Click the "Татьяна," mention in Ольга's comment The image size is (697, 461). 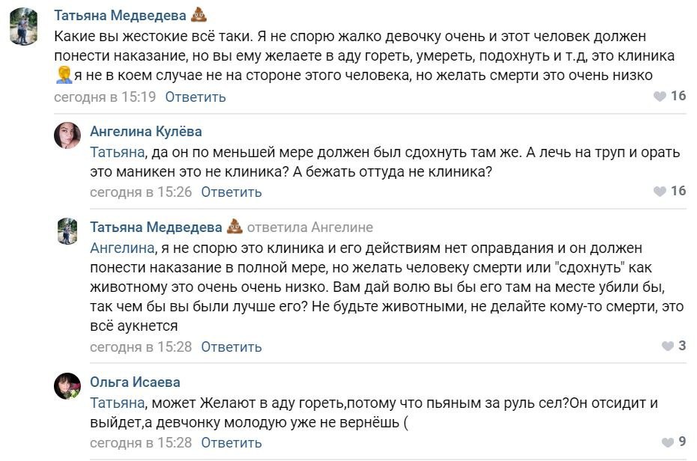[118, 403]
